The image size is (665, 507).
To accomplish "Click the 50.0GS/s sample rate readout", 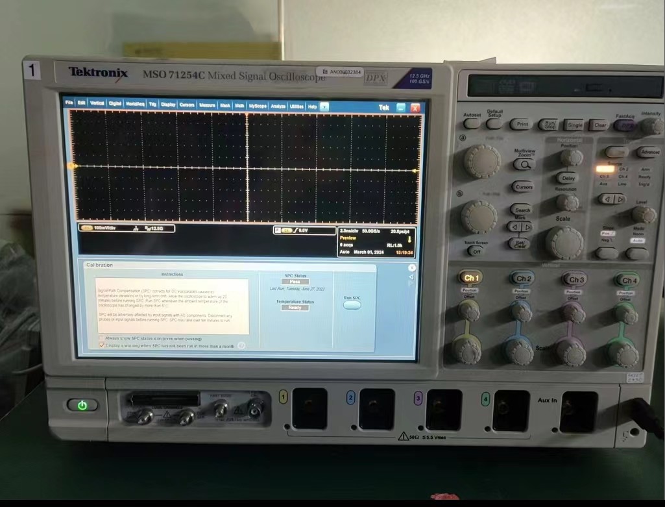I will (371, 231).
